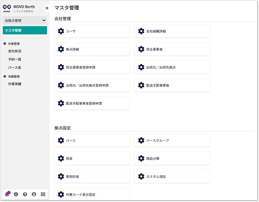Click gear icon next to 拠点詳細
259x202 pixels.
tap(61, 49)
